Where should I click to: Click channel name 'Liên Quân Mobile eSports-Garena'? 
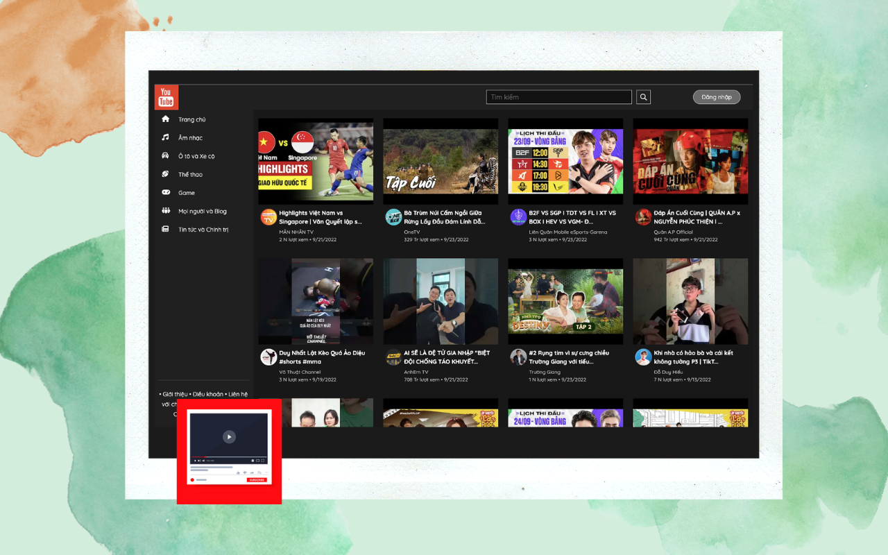tap(567, 232)
